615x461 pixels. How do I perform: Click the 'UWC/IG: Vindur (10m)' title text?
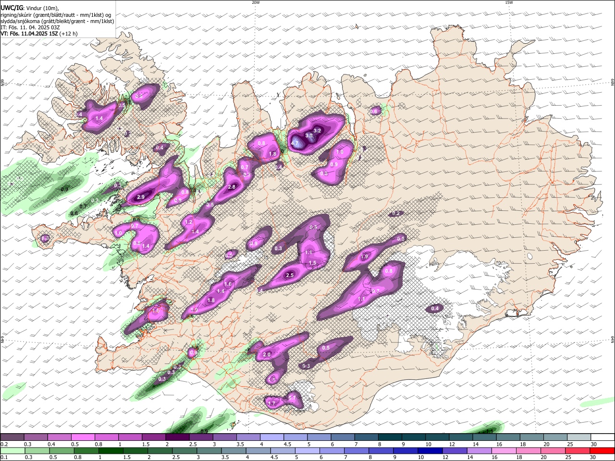[x=30, y=8]
